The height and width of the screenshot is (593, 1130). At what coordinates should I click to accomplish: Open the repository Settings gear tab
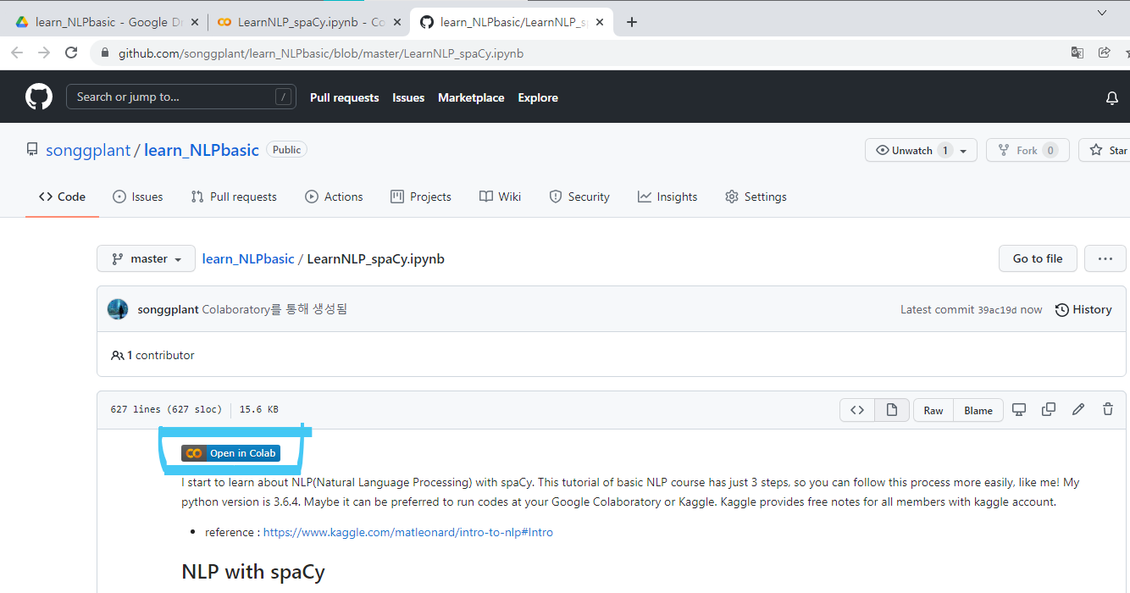(x=756, y=196)
